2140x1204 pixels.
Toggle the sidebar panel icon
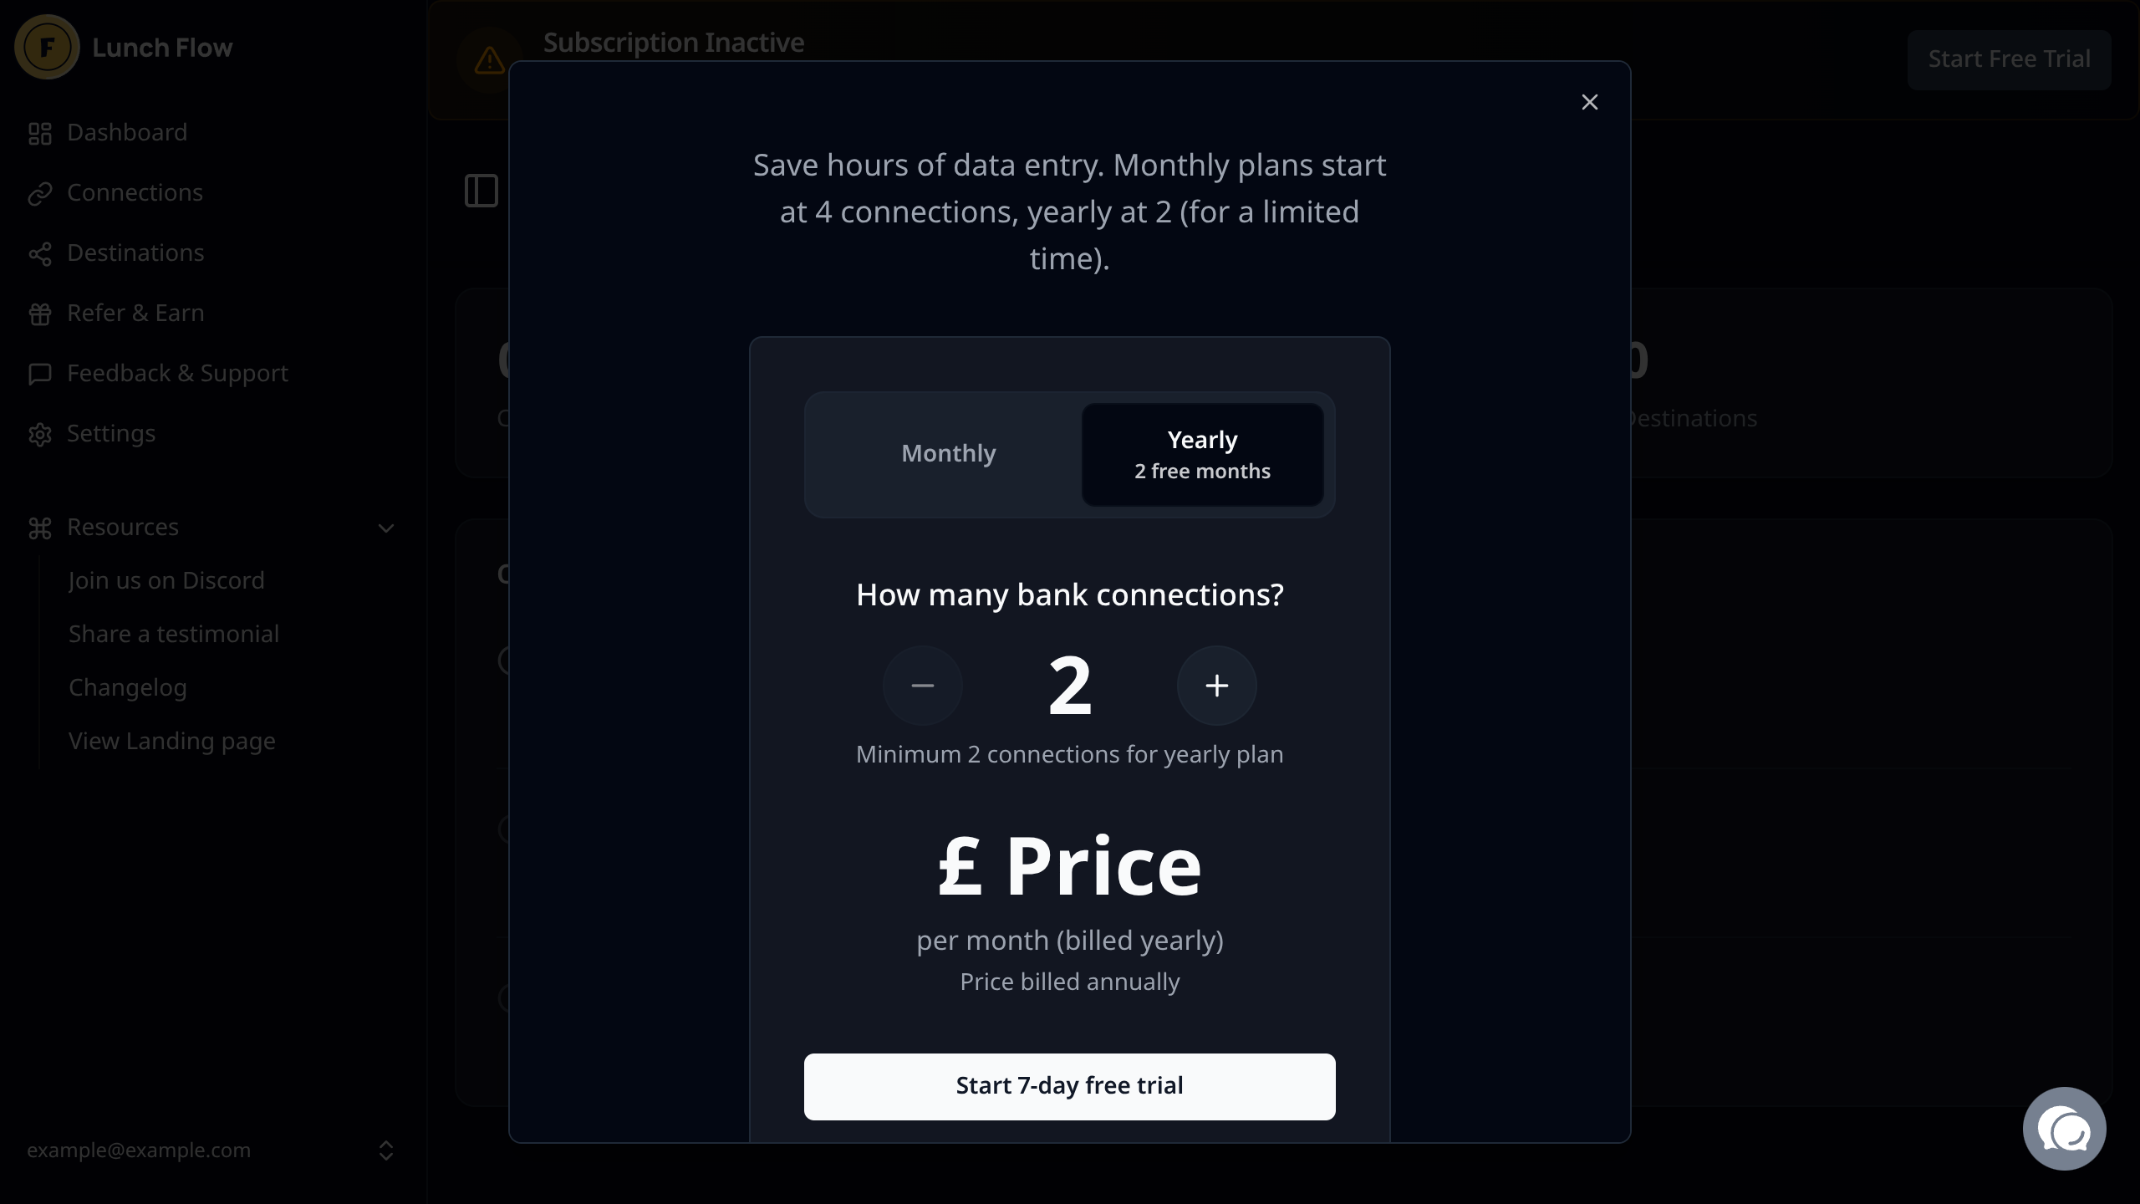(481, 191)
